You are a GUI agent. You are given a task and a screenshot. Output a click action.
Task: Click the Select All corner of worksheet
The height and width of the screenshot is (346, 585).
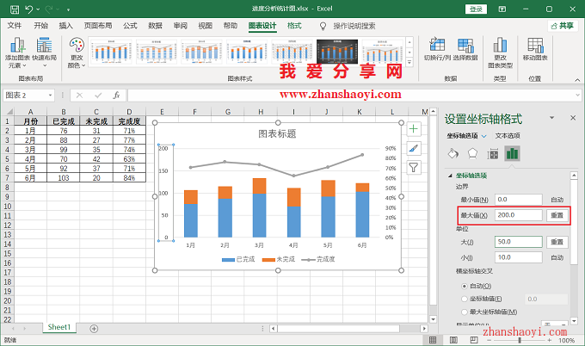point(9,112)
